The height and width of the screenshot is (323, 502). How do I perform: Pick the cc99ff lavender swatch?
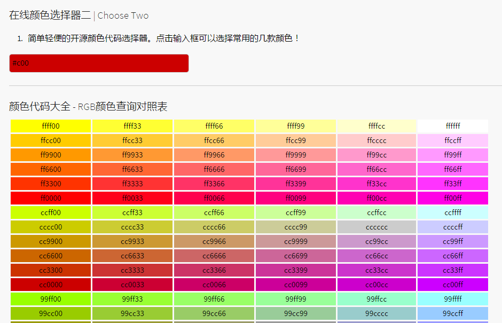pos(452,241)
